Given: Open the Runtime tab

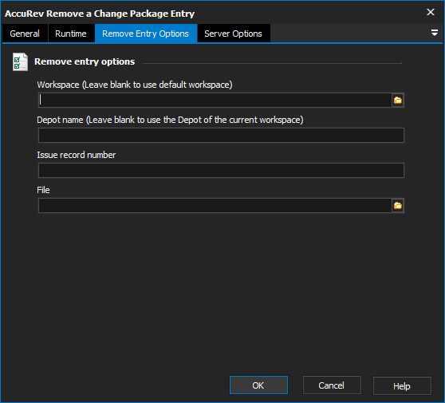Looking at the screenshot, I should pyautogui.click(x=71, y=34).
